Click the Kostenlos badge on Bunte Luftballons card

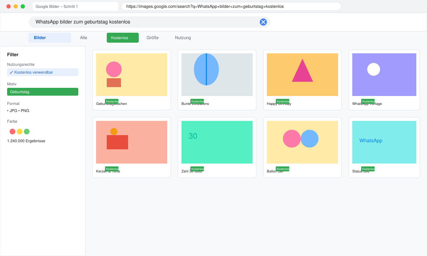tap(197, 101)
